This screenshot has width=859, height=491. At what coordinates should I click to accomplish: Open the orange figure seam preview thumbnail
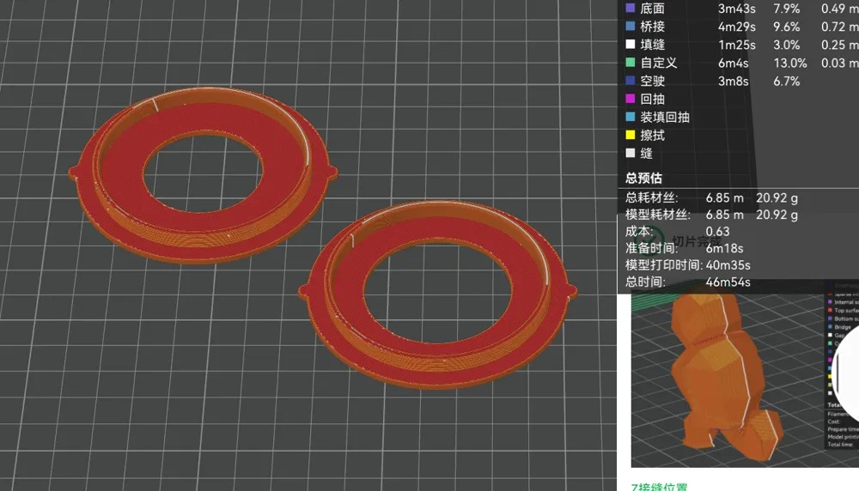pyautogui.click(x=745, y=380)
